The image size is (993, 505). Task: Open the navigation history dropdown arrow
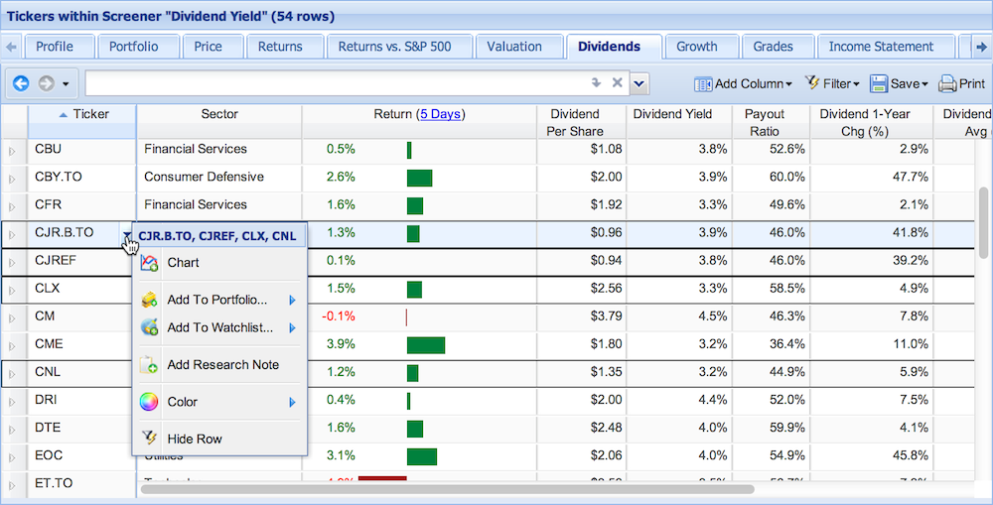[66, 84]
